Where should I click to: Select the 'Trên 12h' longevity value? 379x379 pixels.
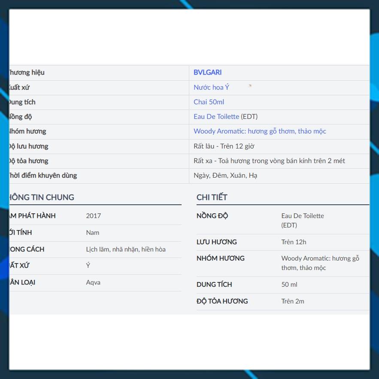coord(294,242)
